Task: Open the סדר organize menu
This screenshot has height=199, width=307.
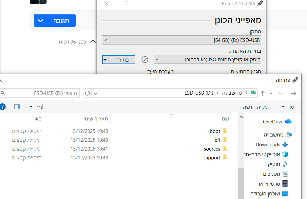Action: pyautogui.click(x=288, y=107)
